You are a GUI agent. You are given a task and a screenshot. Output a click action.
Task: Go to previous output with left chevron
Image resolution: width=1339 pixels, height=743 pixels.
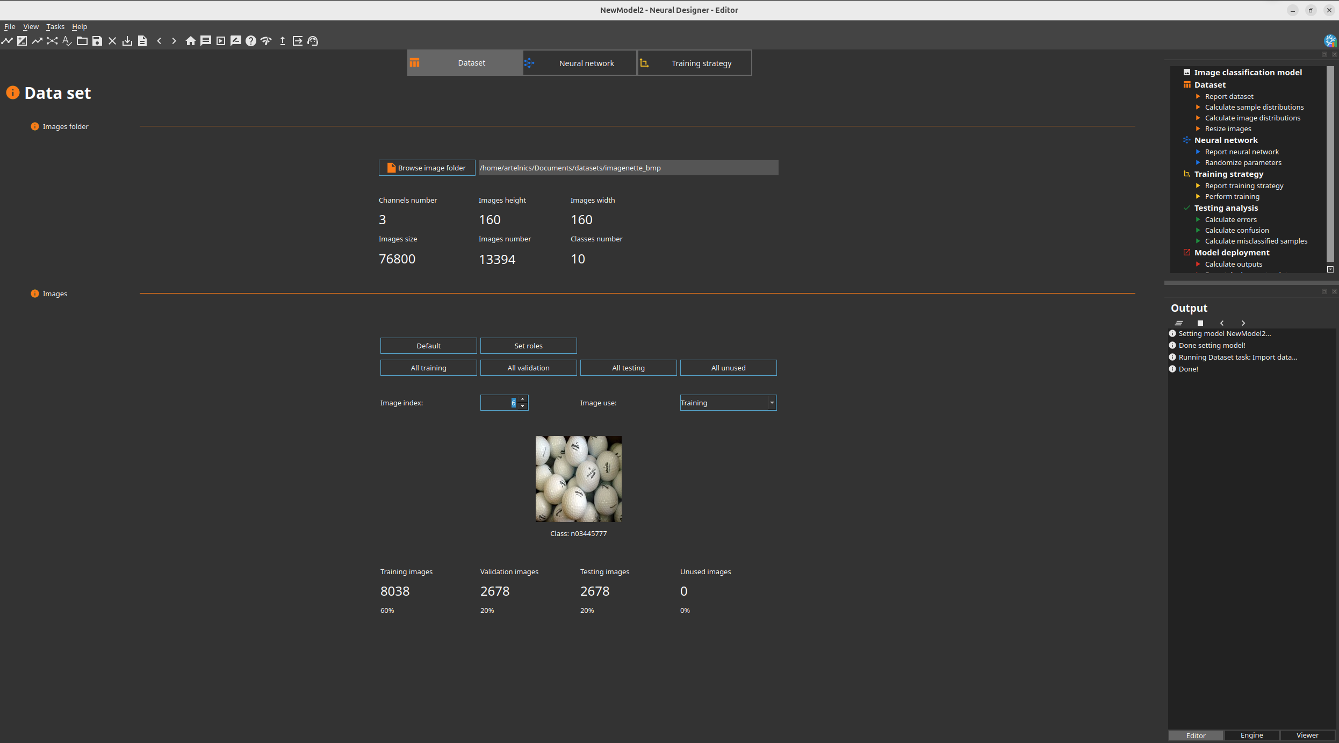point(1222,323)
